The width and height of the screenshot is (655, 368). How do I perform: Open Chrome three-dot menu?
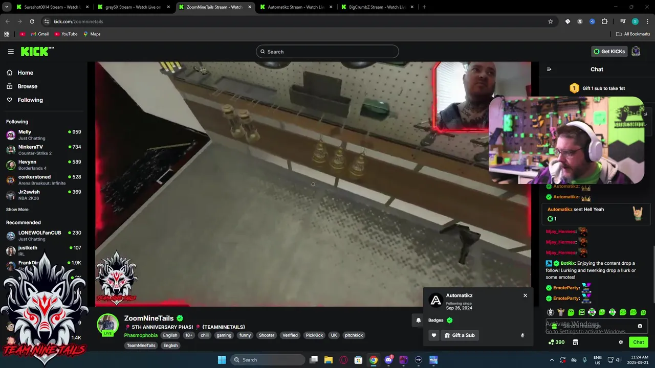click(647, 21)
